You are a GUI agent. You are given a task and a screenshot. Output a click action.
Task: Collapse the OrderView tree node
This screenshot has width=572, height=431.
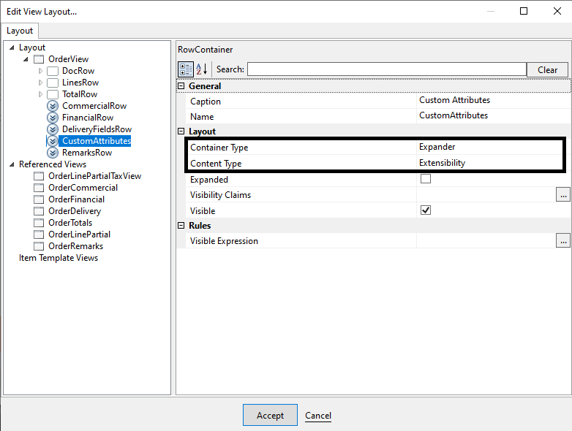(x=26, y=59)
